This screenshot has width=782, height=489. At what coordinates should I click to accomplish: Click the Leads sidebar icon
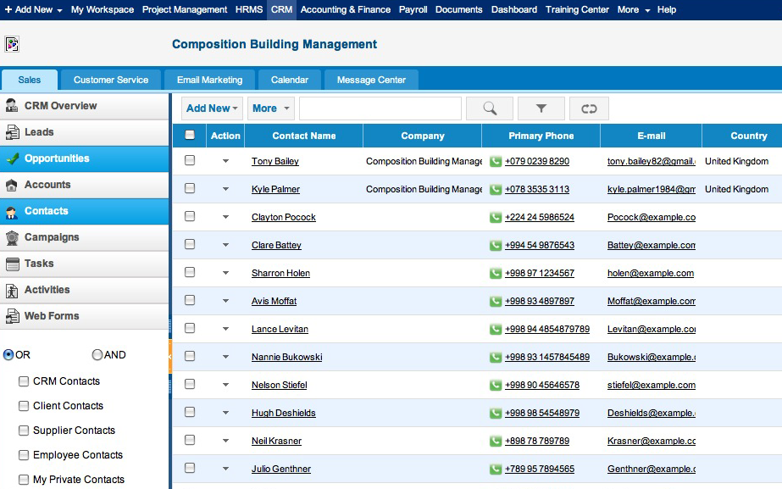(12, 132)
